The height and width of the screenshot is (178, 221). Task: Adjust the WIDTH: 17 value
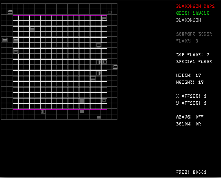pos(189,75)
